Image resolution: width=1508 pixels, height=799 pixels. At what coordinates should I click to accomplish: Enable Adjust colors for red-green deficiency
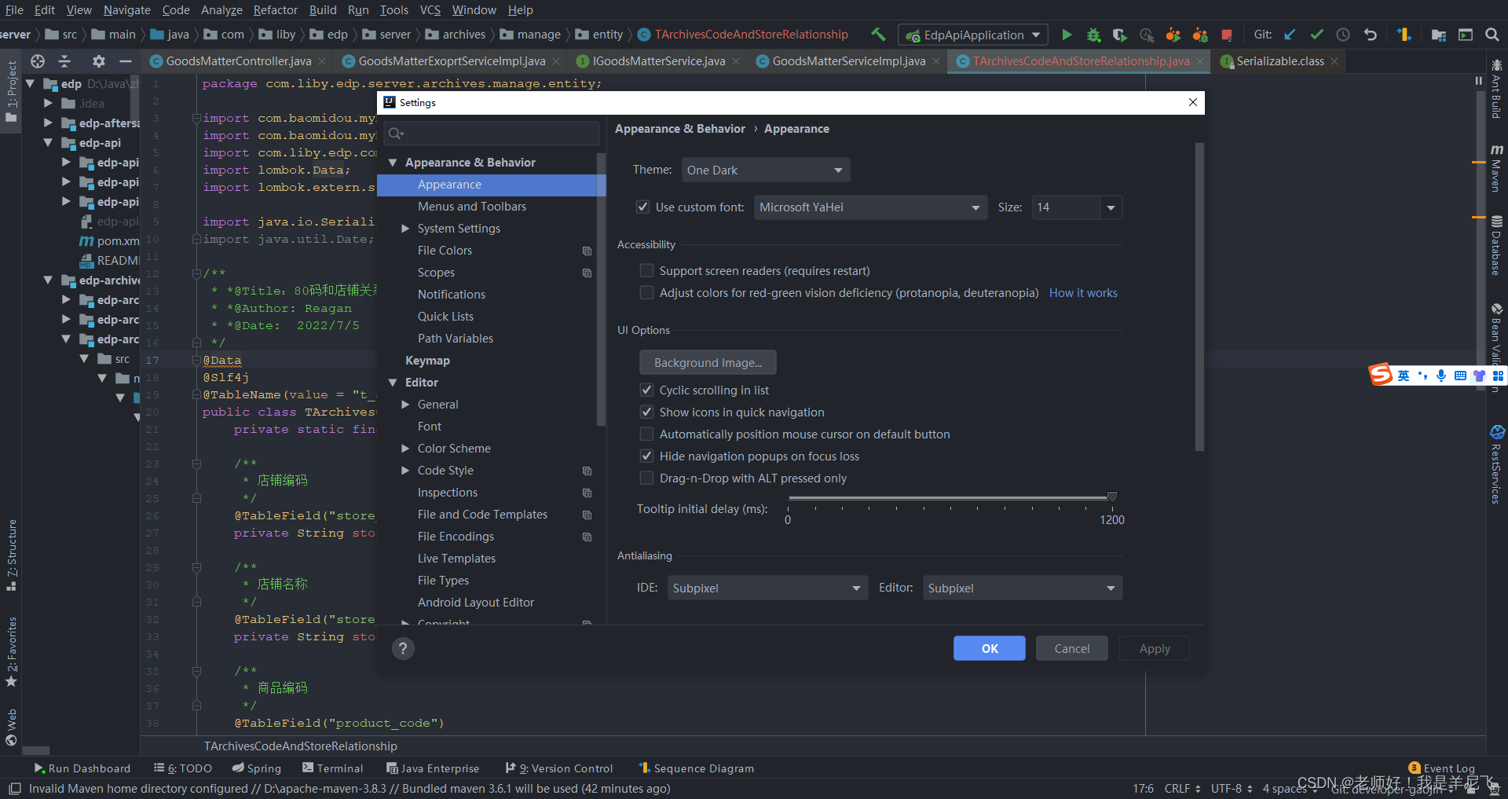[x=646, y=292]
